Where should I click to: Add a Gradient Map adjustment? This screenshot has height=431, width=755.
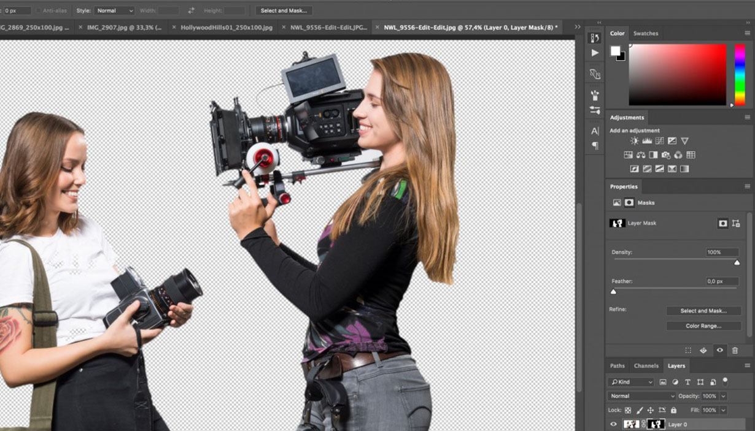coord(684,169)
